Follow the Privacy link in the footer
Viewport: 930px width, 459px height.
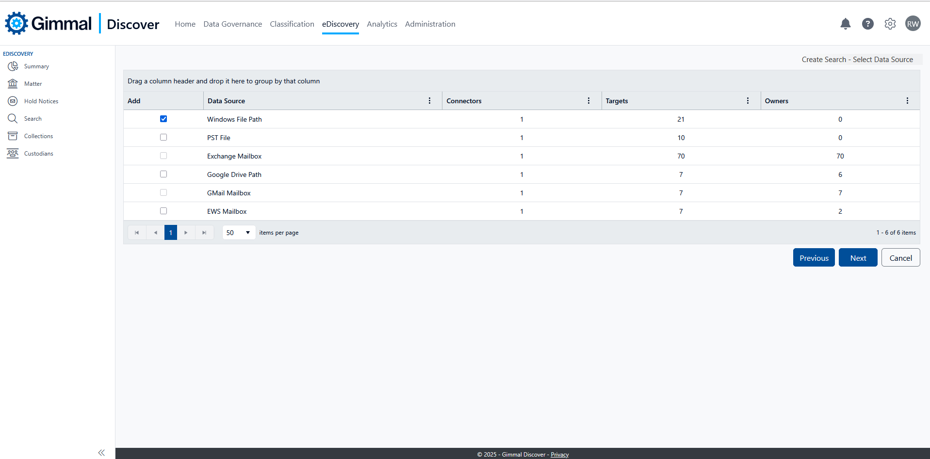click(x=559, y=455)
